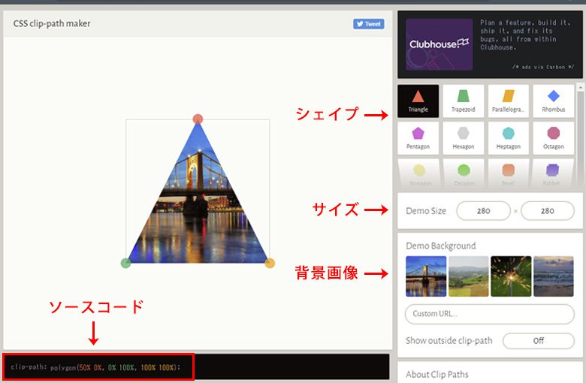Pick the Rhombus shape
The height and width of the screenshot is (383, 586).
point(554,101)
